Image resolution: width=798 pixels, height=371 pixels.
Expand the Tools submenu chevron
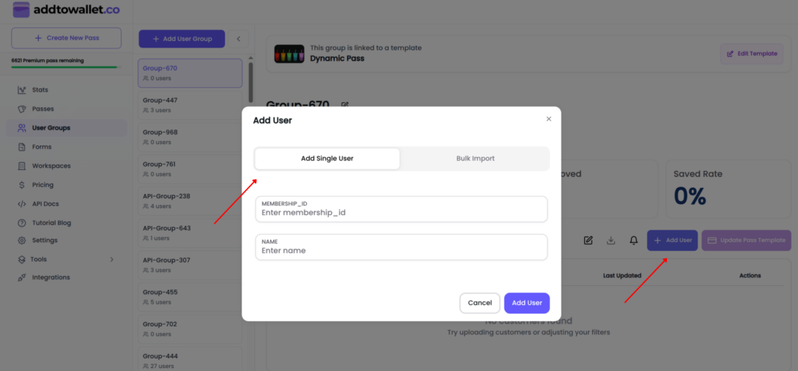pos(112,260)
